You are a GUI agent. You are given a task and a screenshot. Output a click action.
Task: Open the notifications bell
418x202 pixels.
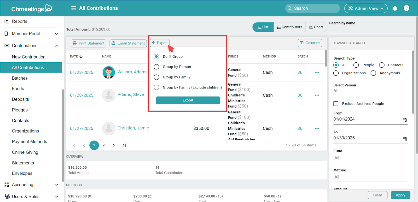pos(395,8)
